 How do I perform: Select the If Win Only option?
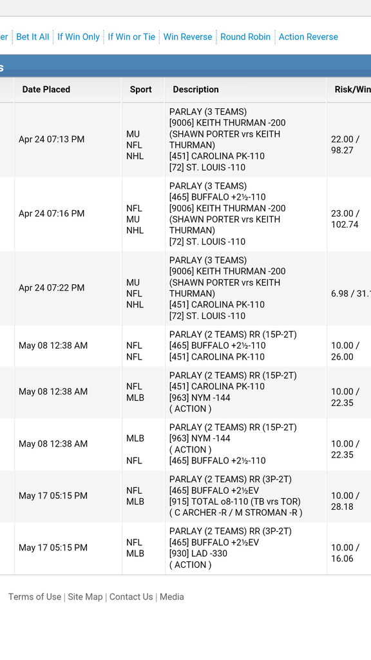tap(78, 37)
